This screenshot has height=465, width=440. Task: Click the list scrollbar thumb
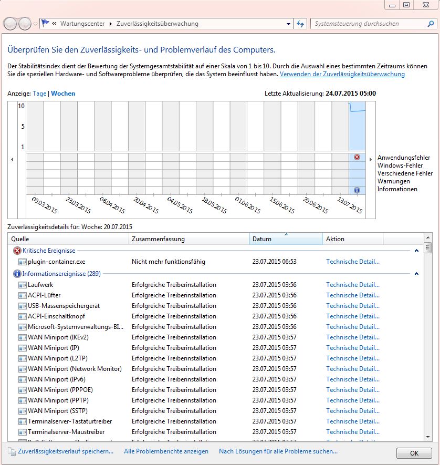pyautogui.click(x=427, y=247)
